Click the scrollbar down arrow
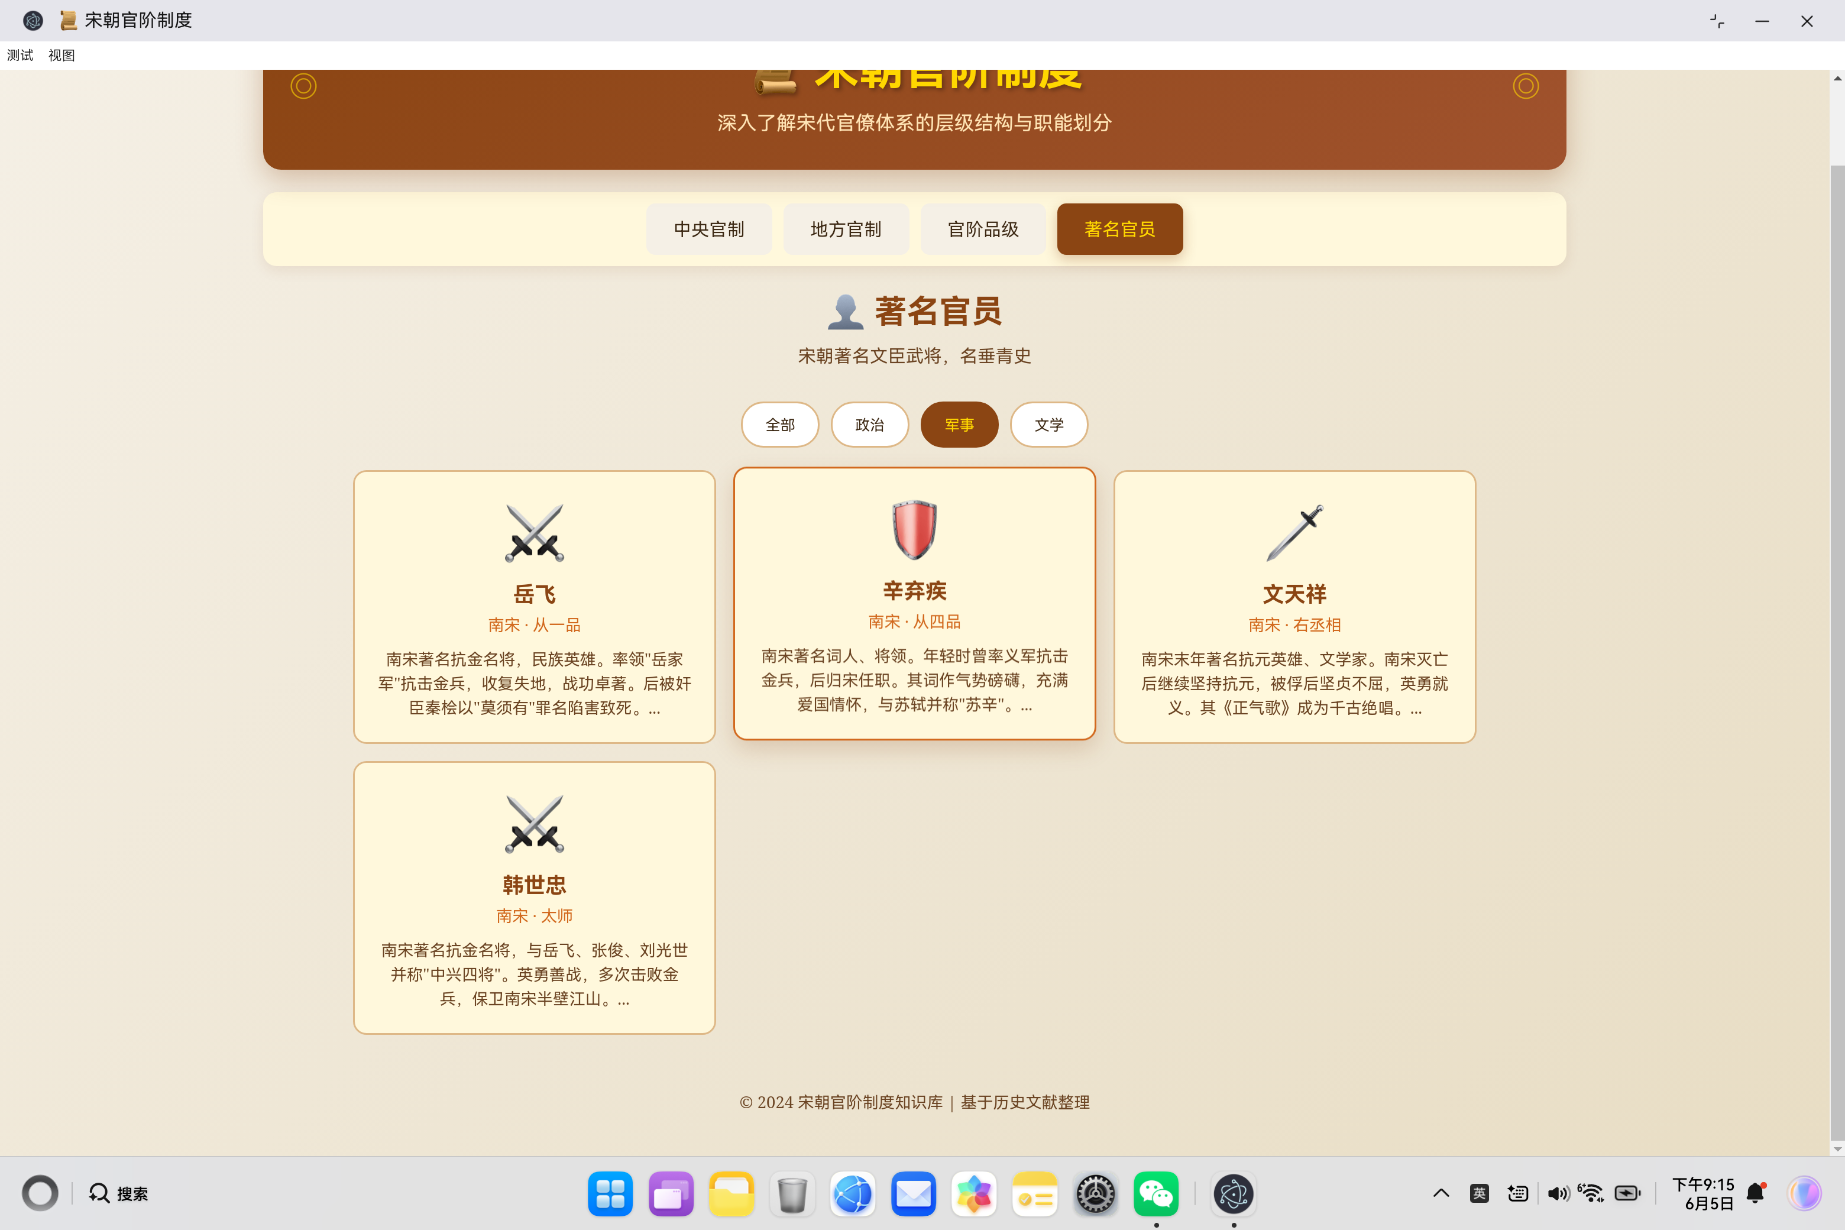The height and width of the screenshot is (1230, 1845). tap(1837, 1148)
